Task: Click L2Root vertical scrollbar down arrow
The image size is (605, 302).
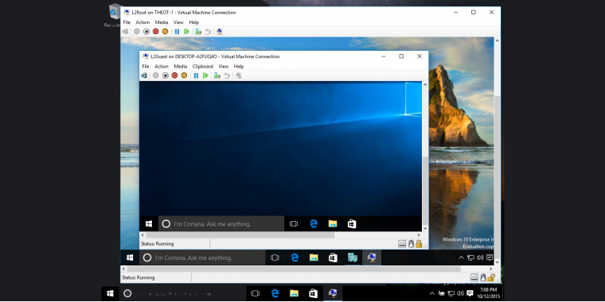Action: (x=497, y=262)
